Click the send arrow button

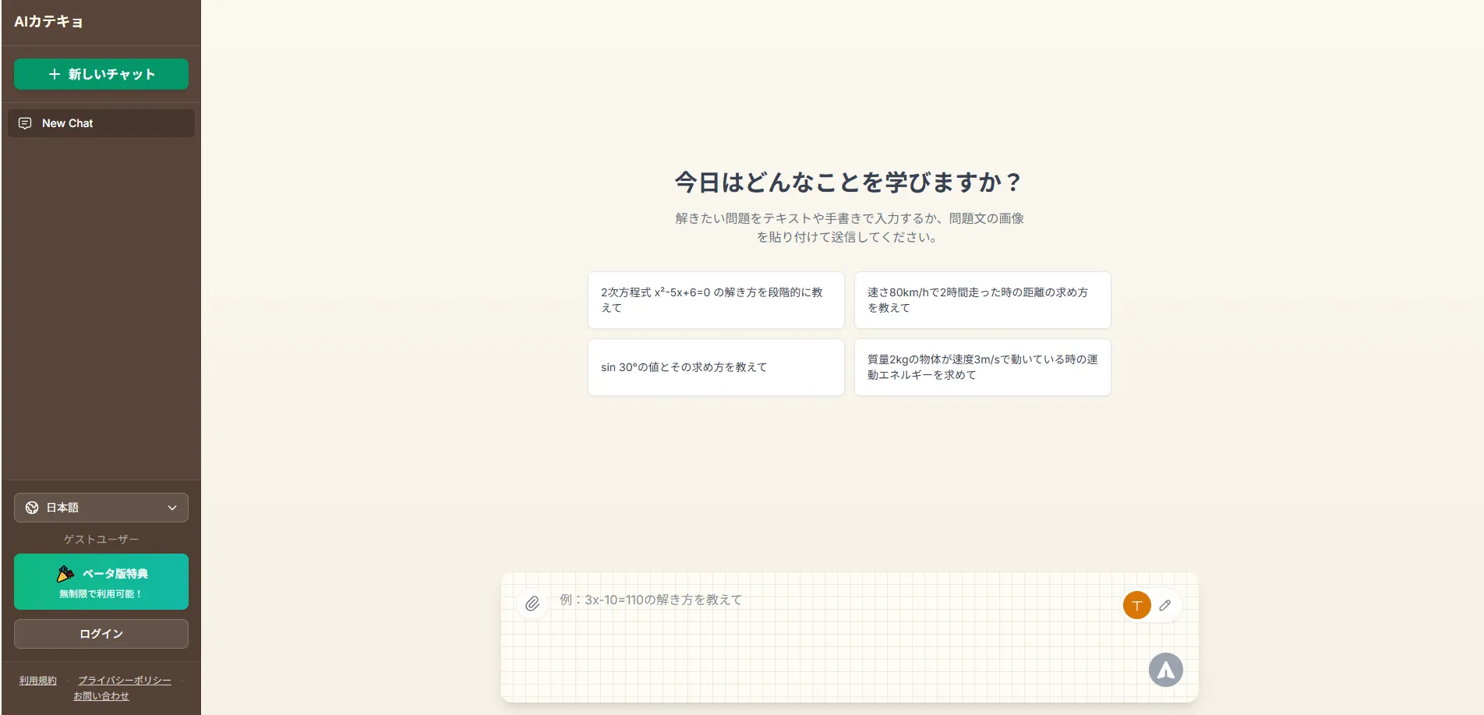[1166, 670]
